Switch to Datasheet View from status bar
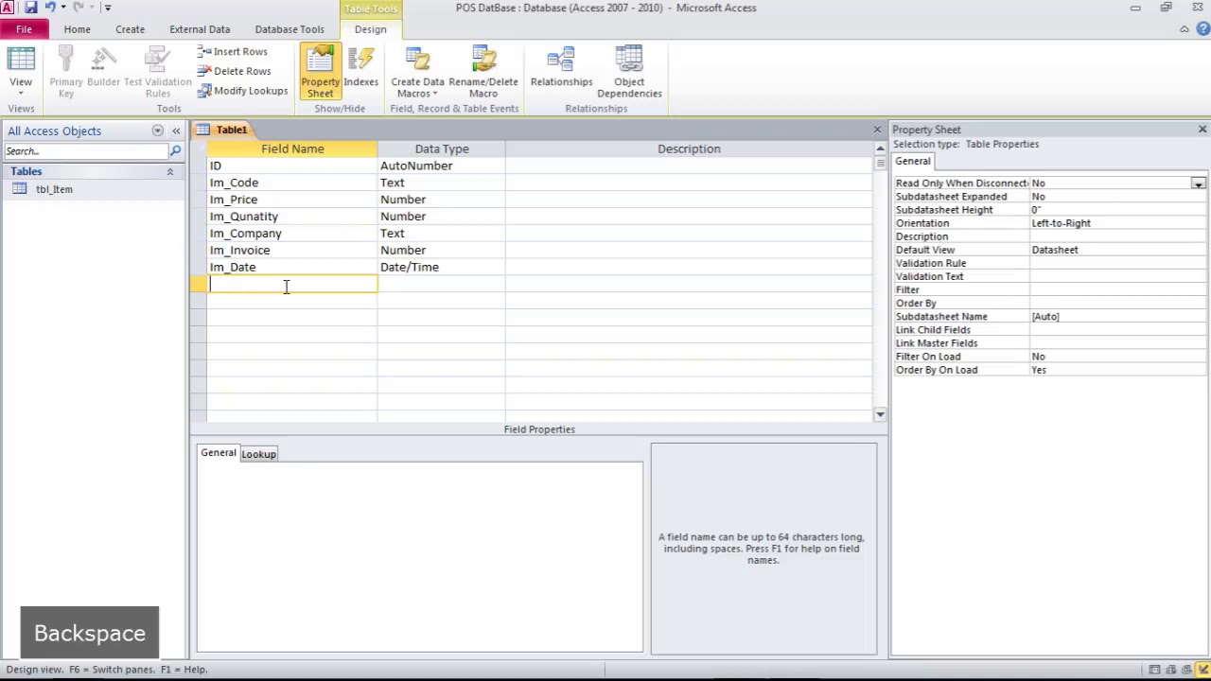This screenshot has width=1211, height=681. coord(1156,670)
